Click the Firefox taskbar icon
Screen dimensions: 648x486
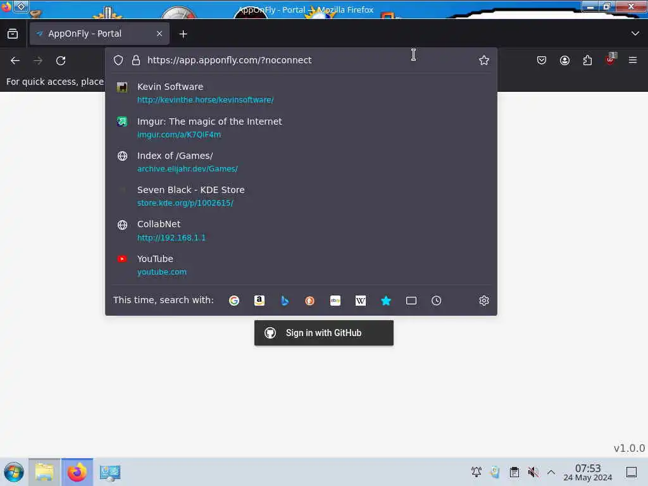77,472
